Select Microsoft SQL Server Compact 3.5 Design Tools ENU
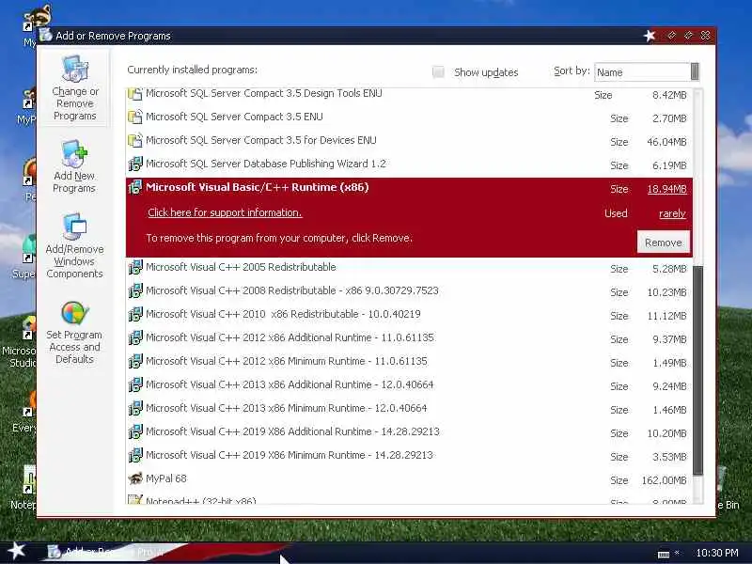 point(264,93)
